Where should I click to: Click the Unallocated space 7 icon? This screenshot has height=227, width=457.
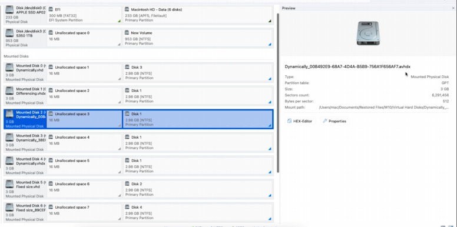tap(51, 207)
